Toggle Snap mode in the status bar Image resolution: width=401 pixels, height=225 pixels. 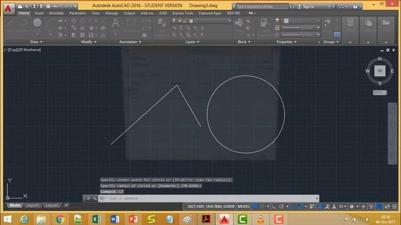pos(263,206)
